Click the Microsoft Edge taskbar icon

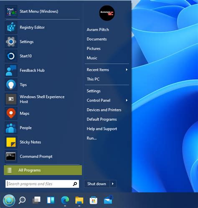click(x=65, y=200)
